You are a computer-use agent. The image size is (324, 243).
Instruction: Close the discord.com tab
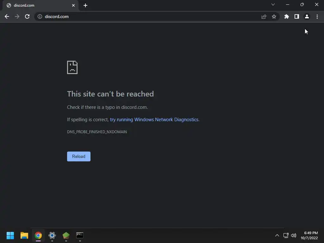73,5
